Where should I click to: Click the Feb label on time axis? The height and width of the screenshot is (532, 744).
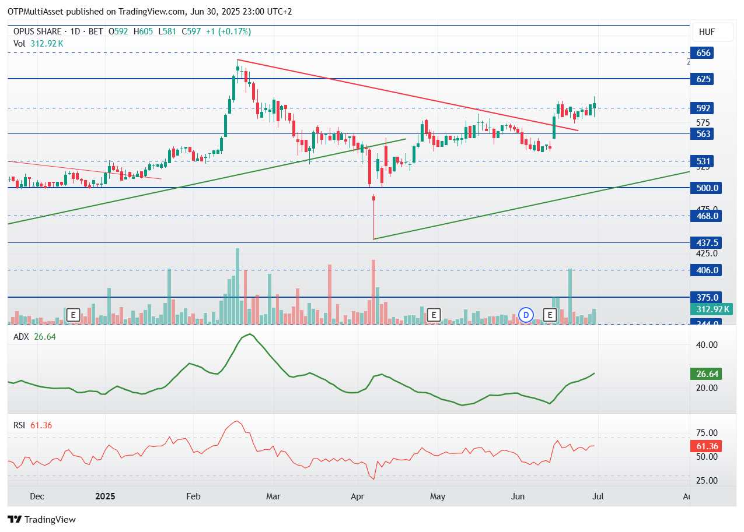tap(193, 496)
